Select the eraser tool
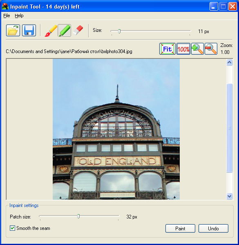Screen dimensions: 239x245 pos(78,30)
